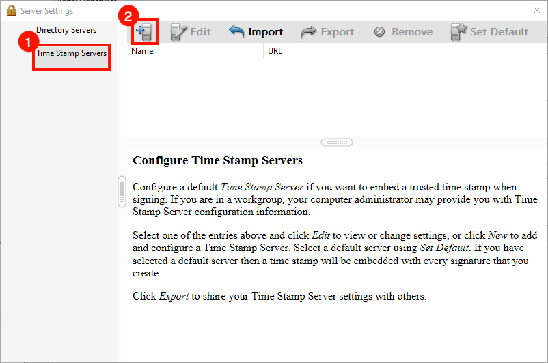Click the Configure Time Stamp Servers heading
Viewport: 548px width, 363px height.
[x=217, y=161]
